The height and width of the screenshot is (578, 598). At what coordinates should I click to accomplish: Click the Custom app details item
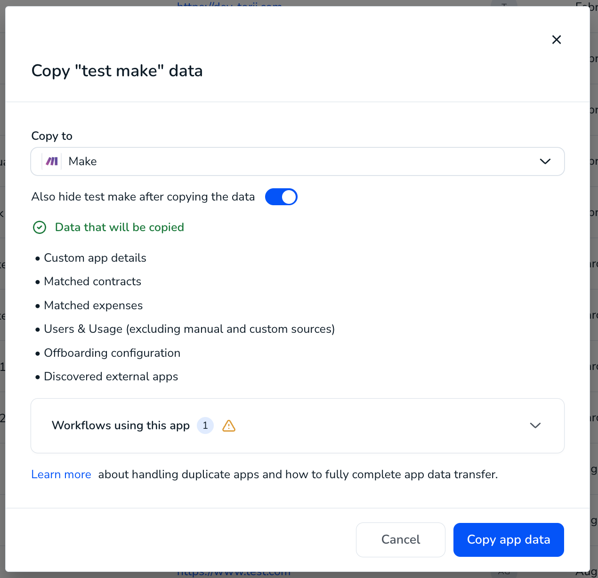(95, 258)
